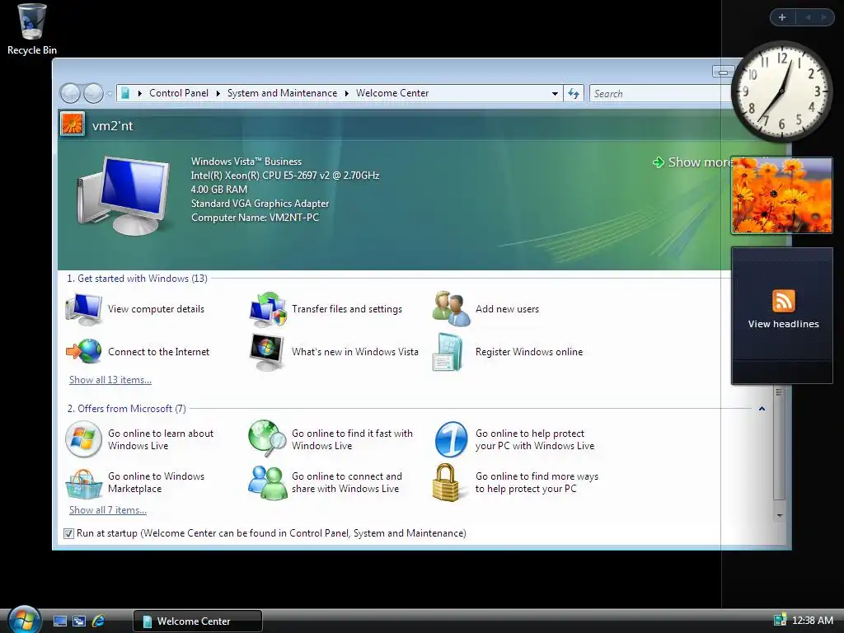Click the Show all 7 items link
The width and height of the screenshot is (844, 633).
pos(108,510)
